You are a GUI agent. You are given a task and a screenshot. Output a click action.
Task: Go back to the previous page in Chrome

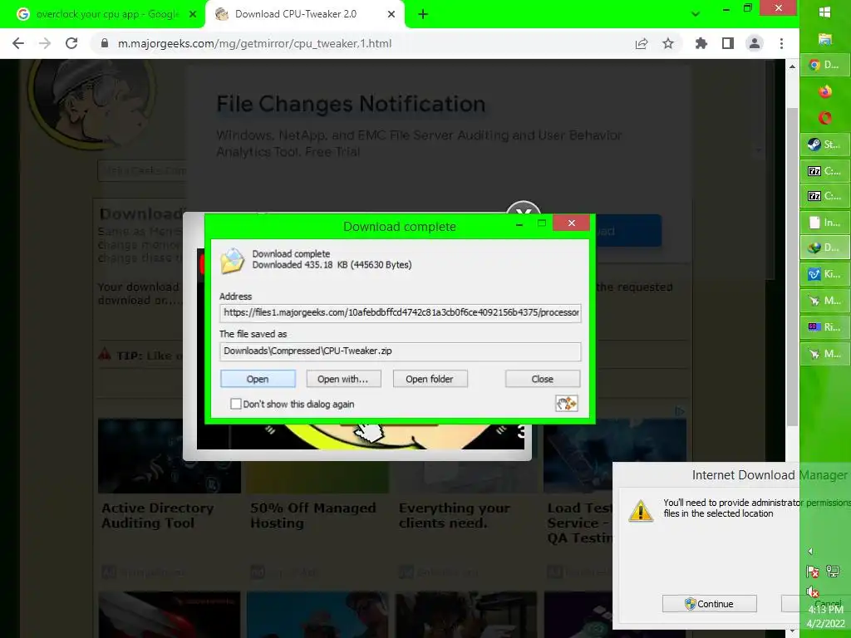[18, 43]
